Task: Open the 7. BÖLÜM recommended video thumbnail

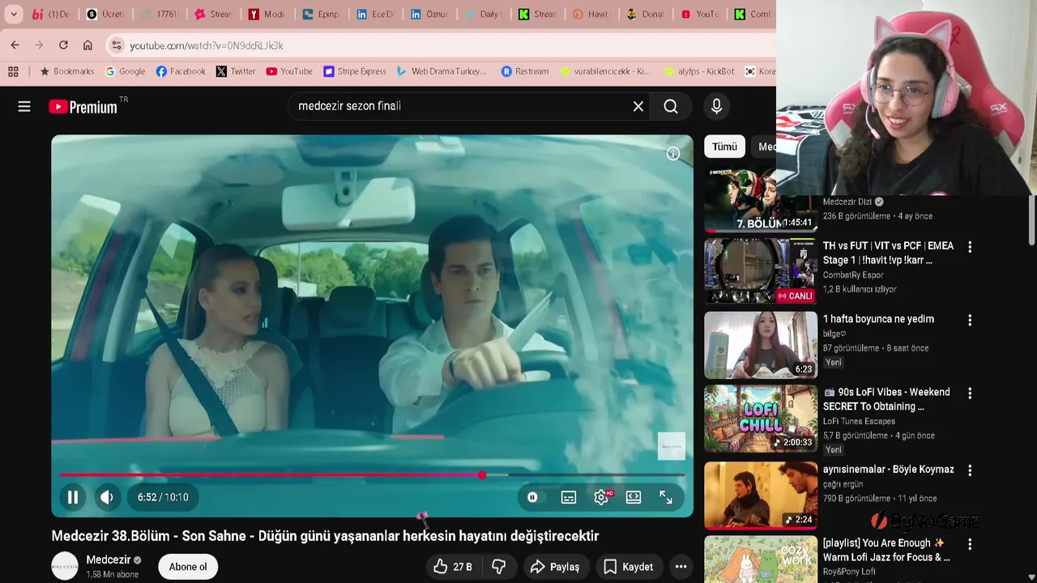Action: point(761,201)
